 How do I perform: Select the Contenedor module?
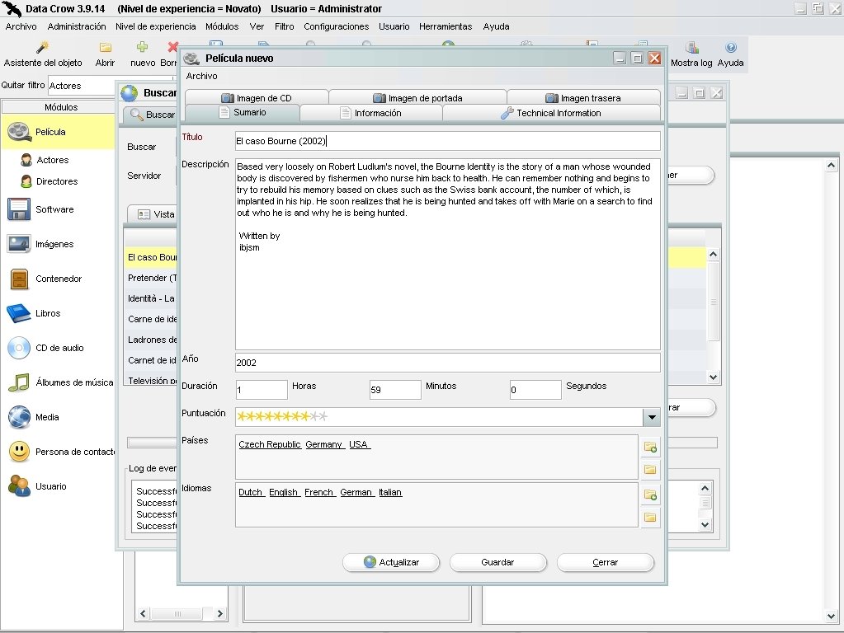pos(45,279)
